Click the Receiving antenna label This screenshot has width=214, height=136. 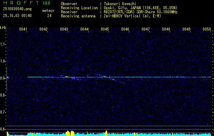[78, 16]
